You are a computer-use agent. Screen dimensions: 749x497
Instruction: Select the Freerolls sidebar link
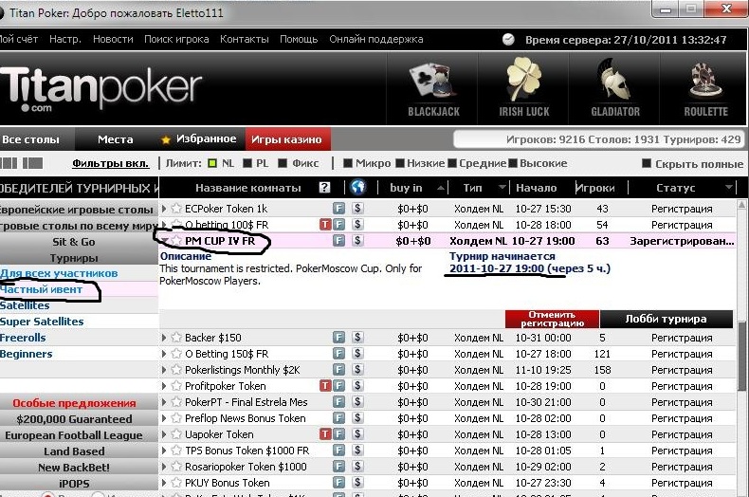23,338
